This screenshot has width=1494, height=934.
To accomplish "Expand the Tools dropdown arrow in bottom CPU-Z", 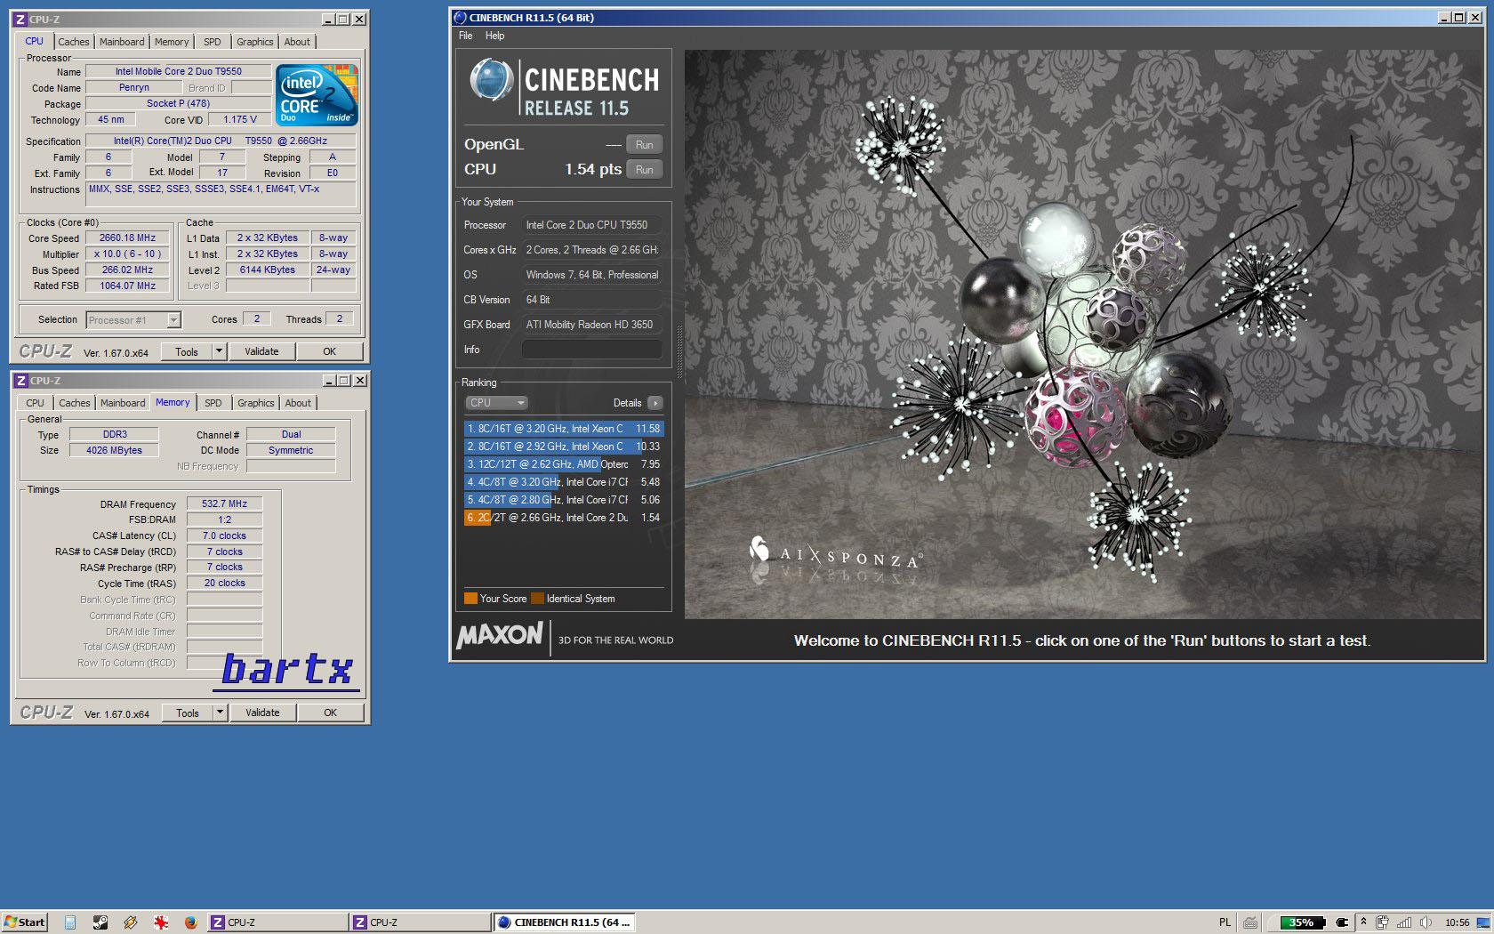I will [x=221, y=713].
